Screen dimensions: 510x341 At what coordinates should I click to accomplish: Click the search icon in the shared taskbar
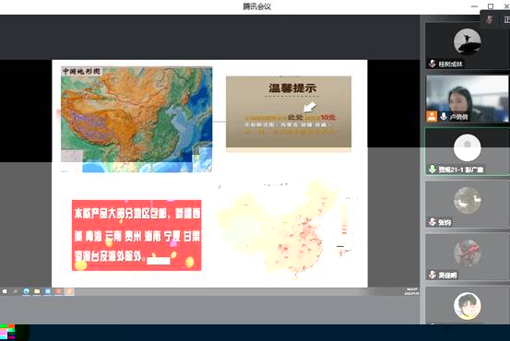tap(16, 291)
